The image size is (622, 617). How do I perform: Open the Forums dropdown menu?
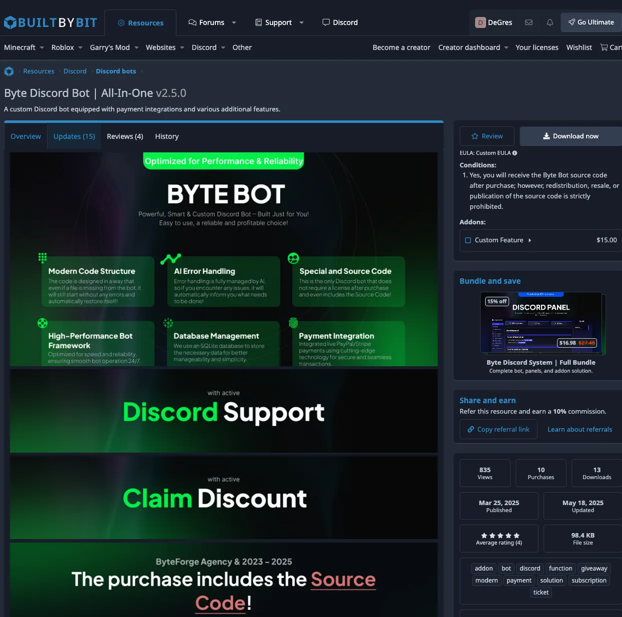pos(234,22)
